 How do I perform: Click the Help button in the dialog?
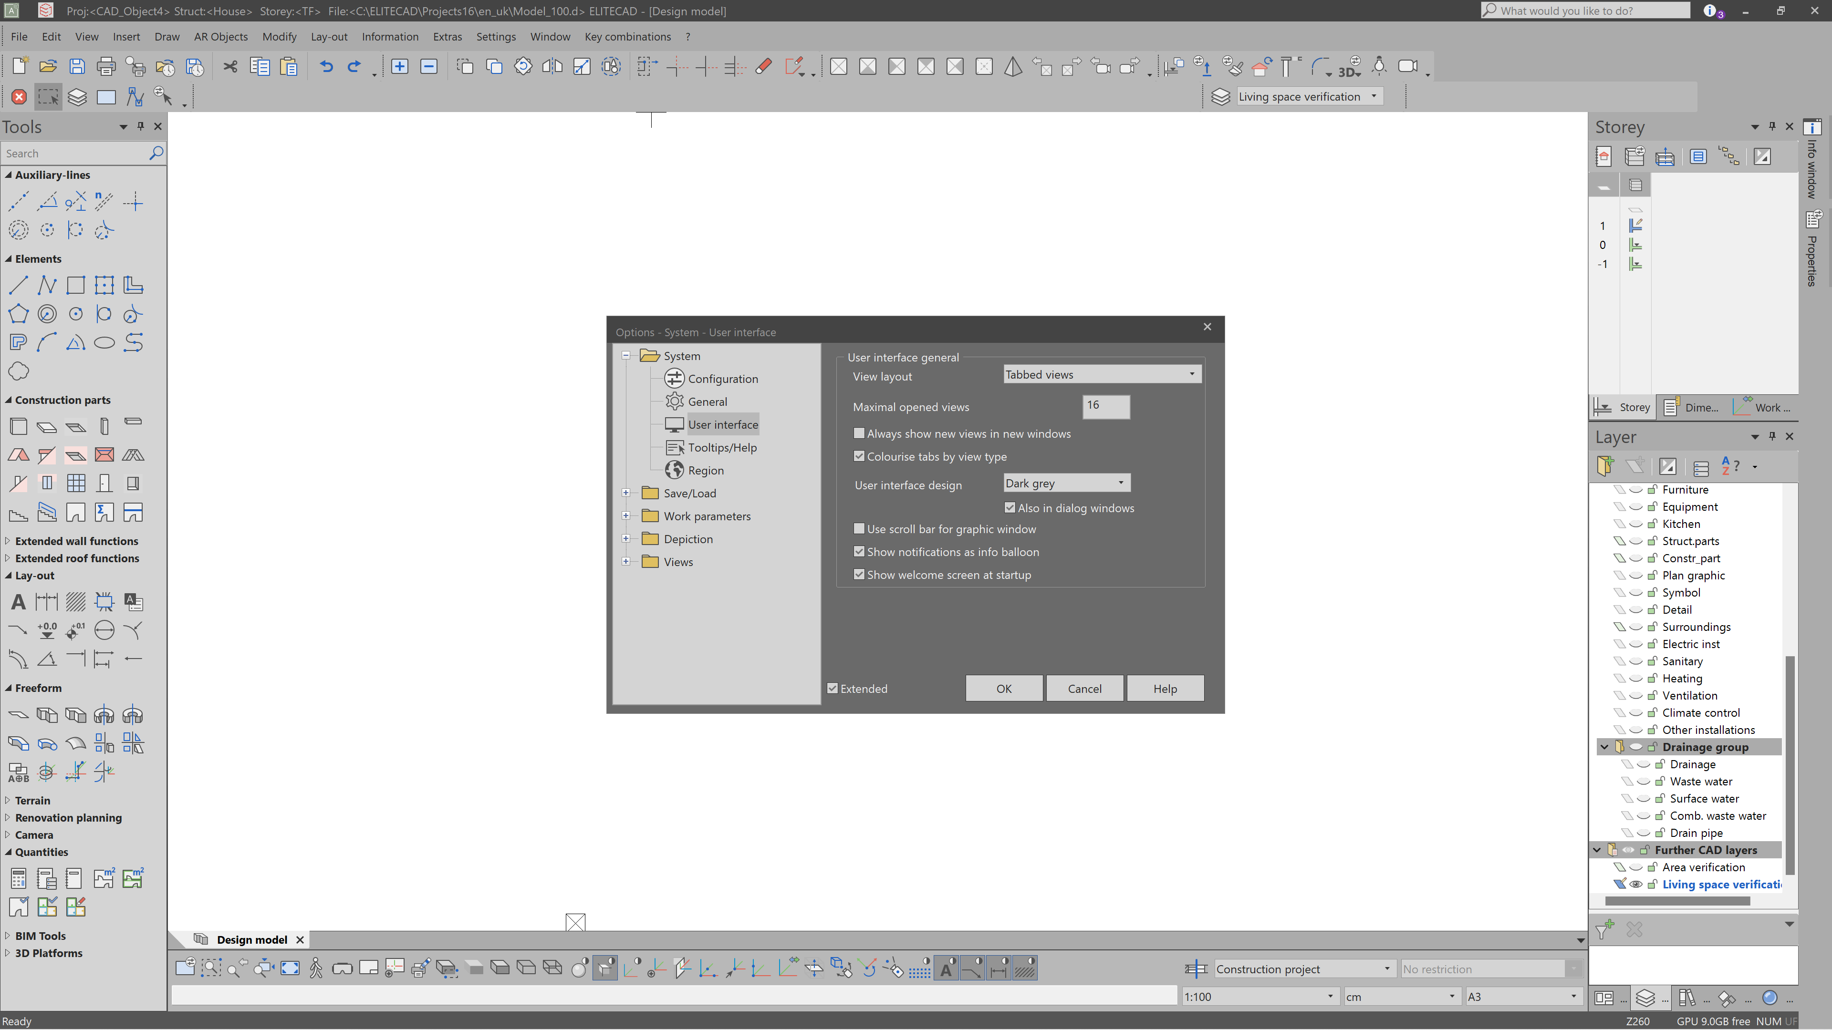(1165, 688)
